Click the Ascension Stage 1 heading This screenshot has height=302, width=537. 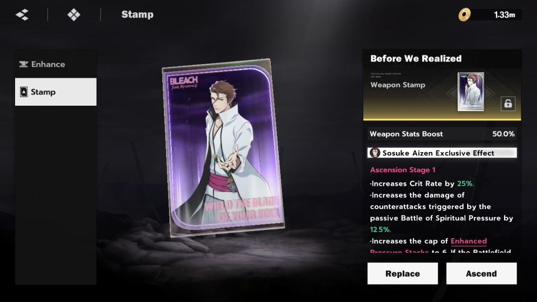point(402,170)
